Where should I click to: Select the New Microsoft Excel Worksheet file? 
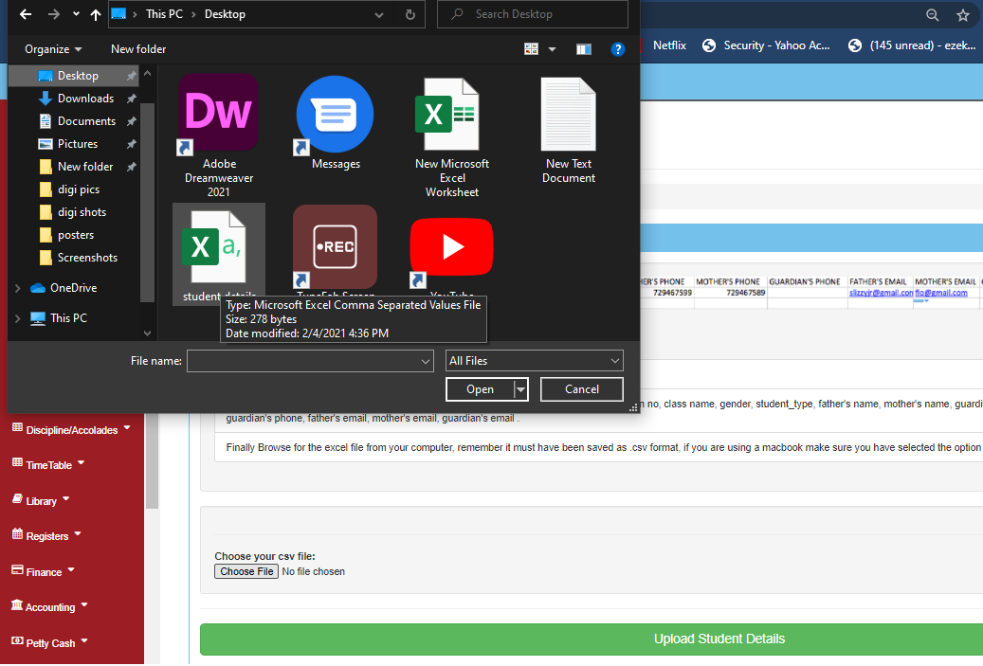(x=452, y=116)
